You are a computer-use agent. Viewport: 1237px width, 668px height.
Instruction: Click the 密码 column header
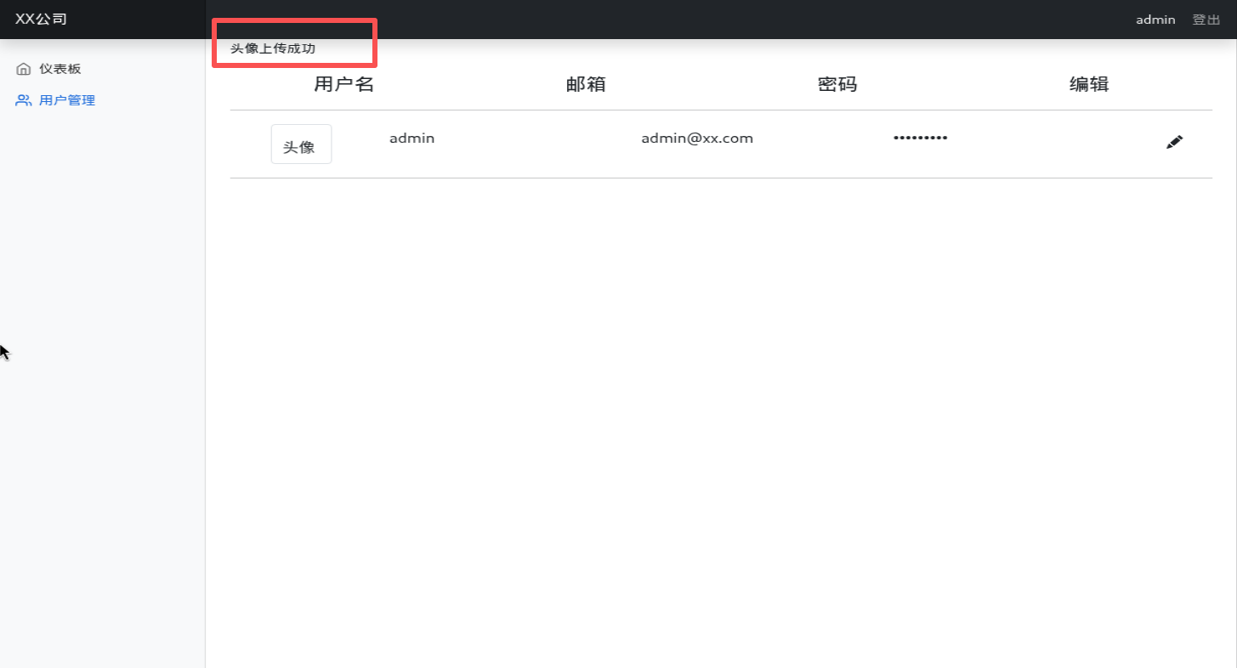pos(837,84)
